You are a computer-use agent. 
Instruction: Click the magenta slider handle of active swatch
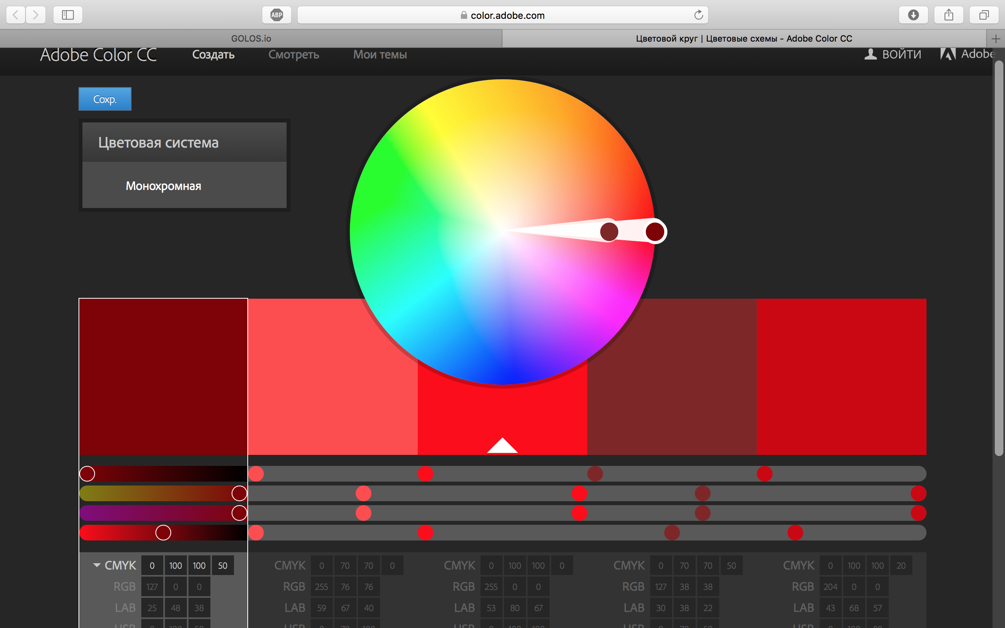coord(239,493)
